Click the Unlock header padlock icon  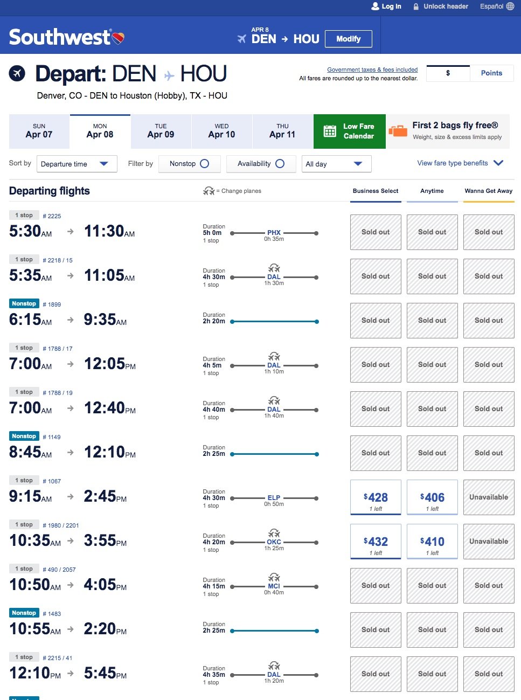pos(416,6)
